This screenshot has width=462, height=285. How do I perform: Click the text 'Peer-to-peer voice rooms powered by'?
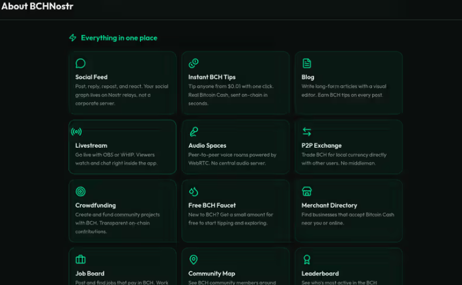(x=232, y=155)
